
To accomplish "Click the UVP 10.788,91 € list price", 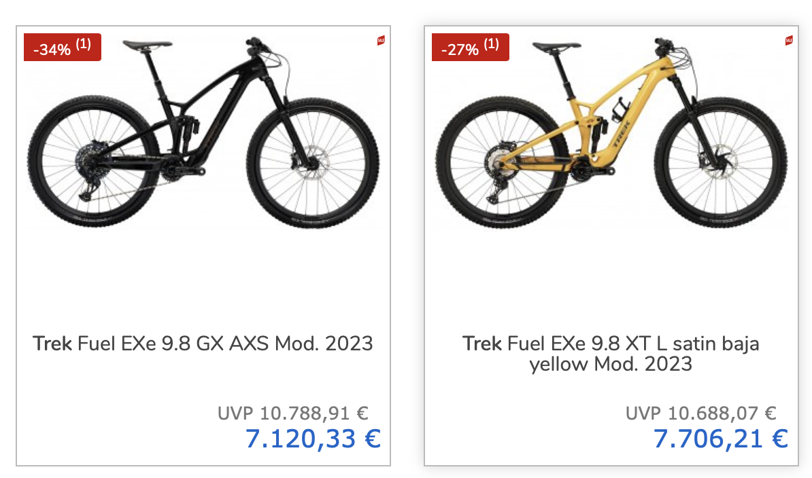I will [292, 413].
